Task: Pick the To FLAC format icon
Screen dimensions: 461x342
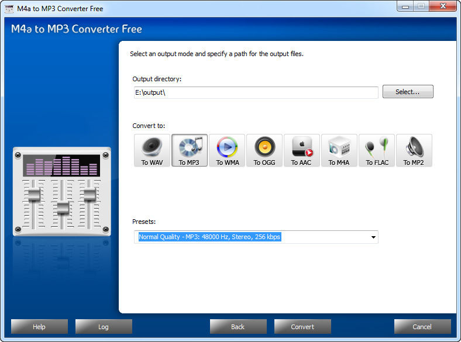Action: coord(377,150)
